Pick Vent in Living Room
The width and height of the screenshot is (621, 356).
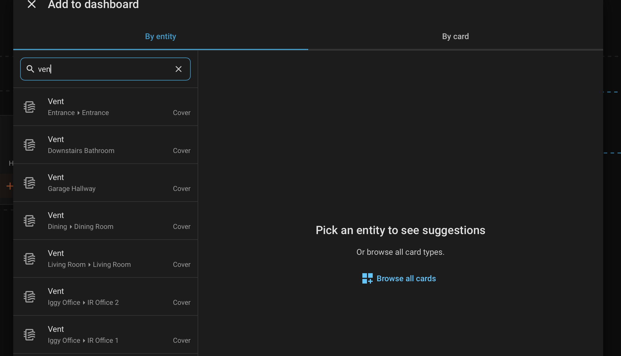105,259
